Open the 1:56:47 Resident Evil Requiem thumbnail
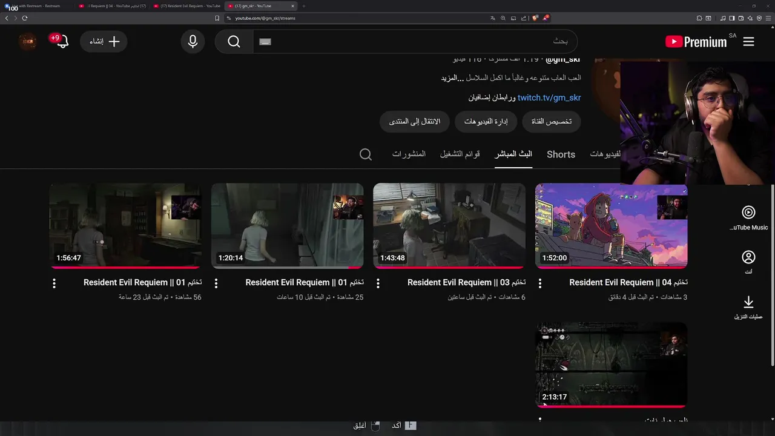This screenshot has width=775, height=436. click(125, 226)
